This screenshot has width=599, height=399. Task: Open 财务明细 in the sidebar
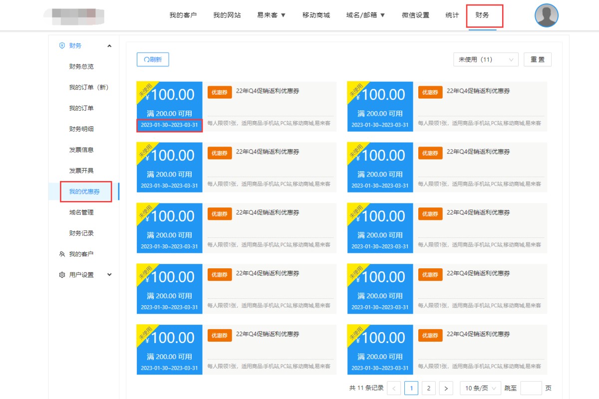81,129
